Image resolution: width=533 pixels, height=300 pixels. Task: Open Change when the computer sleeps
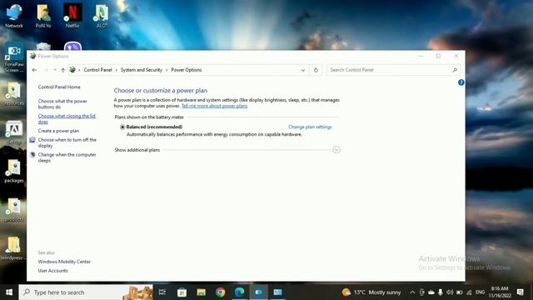(67, 157)
